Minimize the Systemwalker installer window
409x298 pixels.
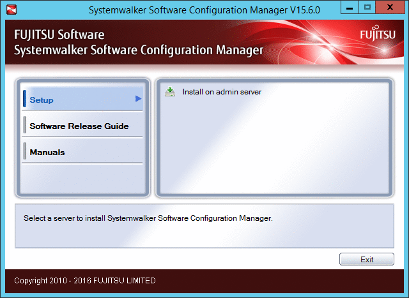[x=350, y=7]
